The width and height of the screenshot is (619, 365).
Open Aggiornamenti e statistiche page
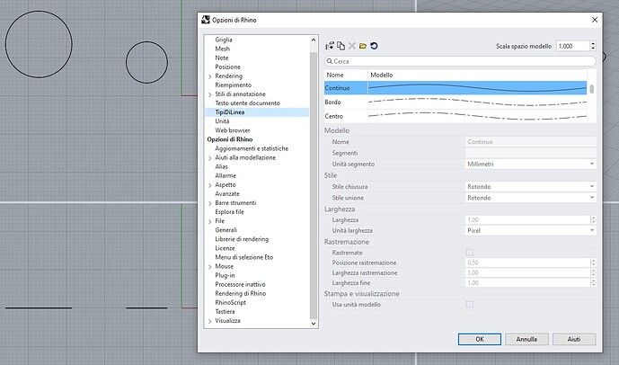pos(252,148)
